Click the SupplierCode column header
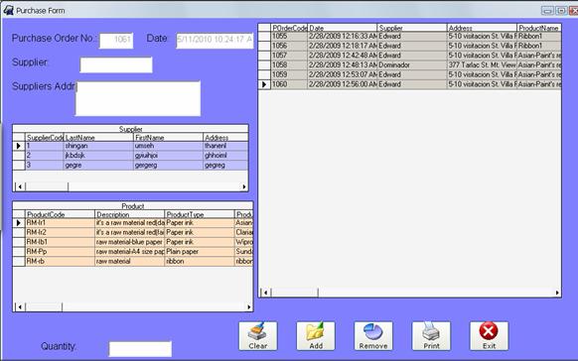Image resolution: width=578 pixels, height=361 pixels. click(45, 138)
